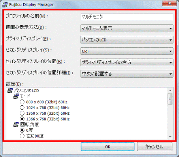Image resolution: width=179 pixels, height=157 pixels.
Task: Click the キャンセル button
Action: tap(155, 147)
